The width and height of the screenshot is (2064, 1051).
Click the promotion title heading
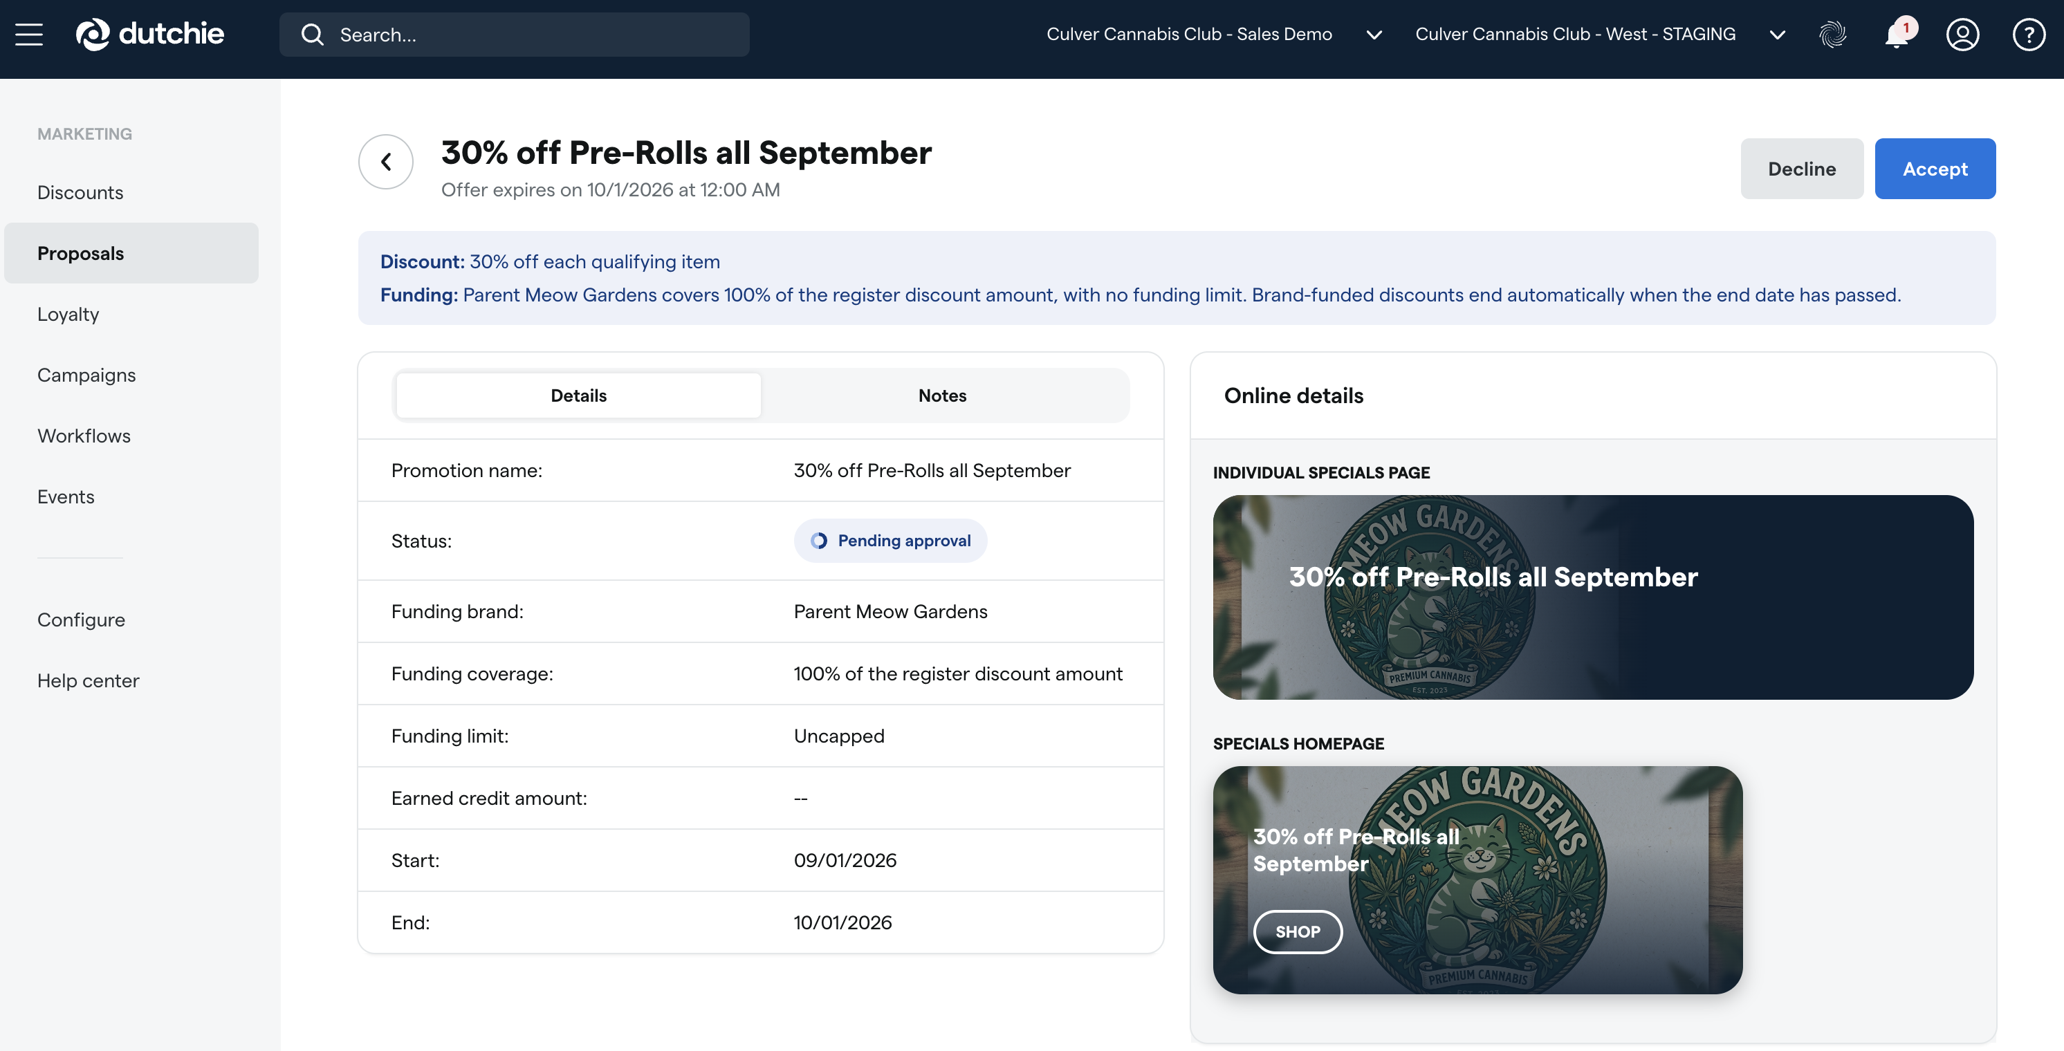(687, 153)
